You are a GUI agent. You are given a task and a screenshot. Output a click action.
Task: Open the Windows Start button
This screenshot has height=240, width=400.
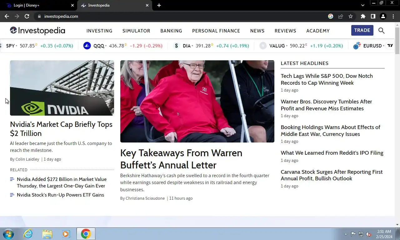[8, 234]
